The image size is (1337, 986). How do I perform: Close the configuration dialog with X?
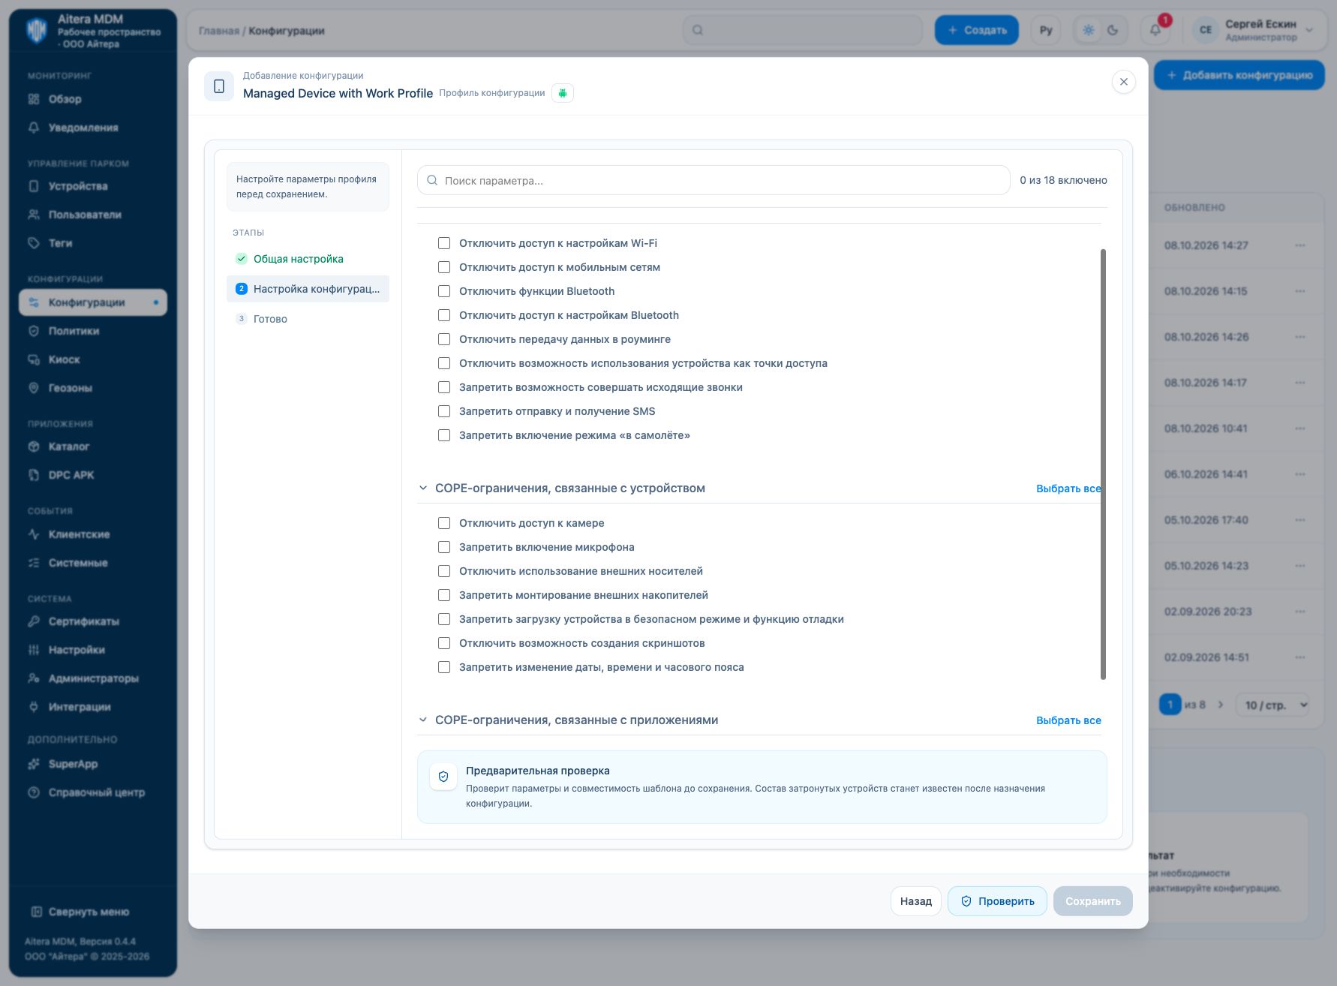click(x=1123, y=82)
